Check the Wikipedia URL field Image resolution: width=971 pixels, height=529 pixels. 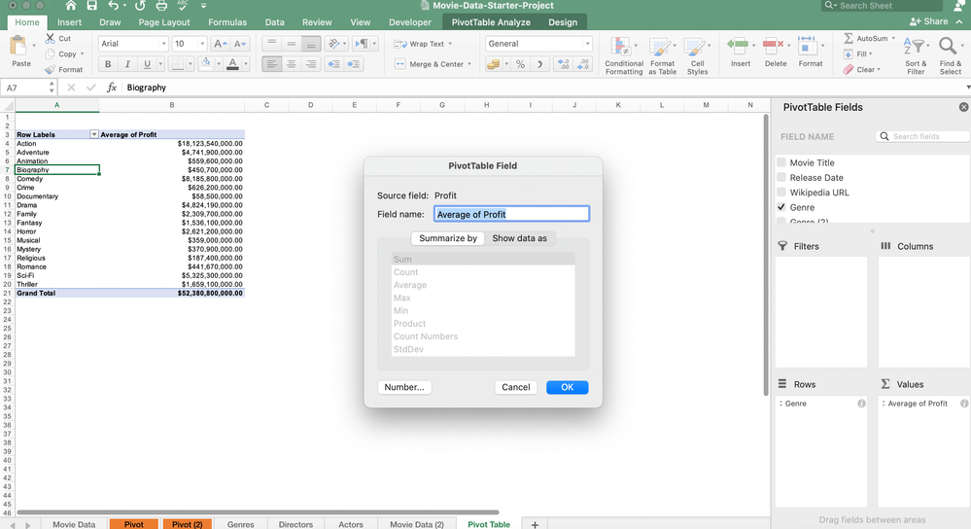coord(780,192)
